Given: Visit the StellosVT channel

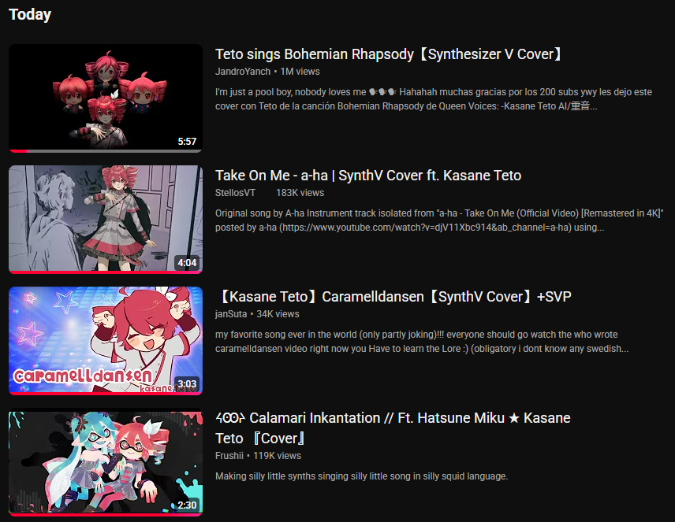Looking at the screenshot, I should click(x=235, y=193).
